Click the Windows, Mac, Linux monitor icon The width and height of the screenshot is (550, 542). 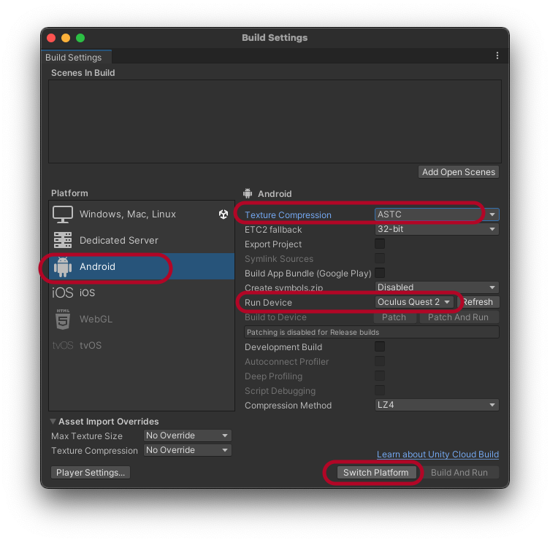point(62,214)
